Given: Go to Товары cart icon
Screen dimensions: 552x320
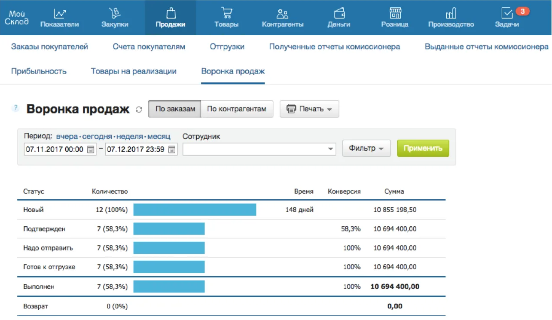Looking at the screenshot, I should 226,13.
